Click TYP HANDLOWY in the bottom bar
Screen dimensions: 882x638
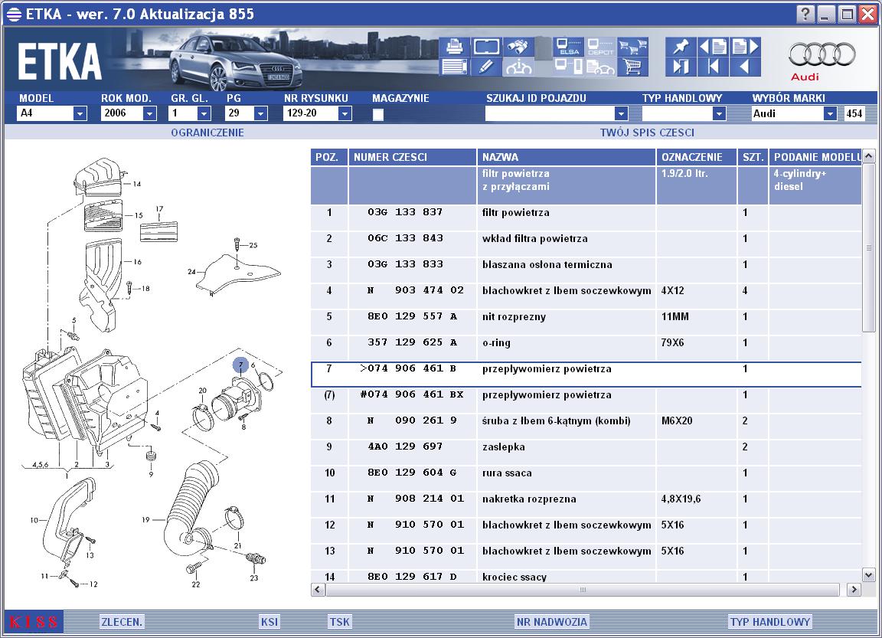coord(770,622)
